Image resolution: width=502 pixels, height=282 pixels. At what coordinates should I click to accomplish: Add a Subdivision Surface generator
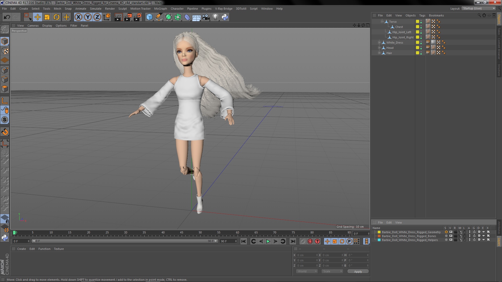[x=168, y=17]
